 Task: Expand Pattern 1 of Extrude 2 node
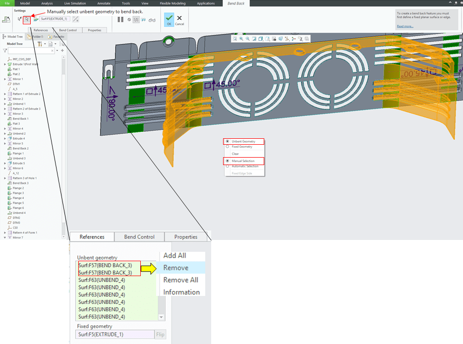point(4,94)
